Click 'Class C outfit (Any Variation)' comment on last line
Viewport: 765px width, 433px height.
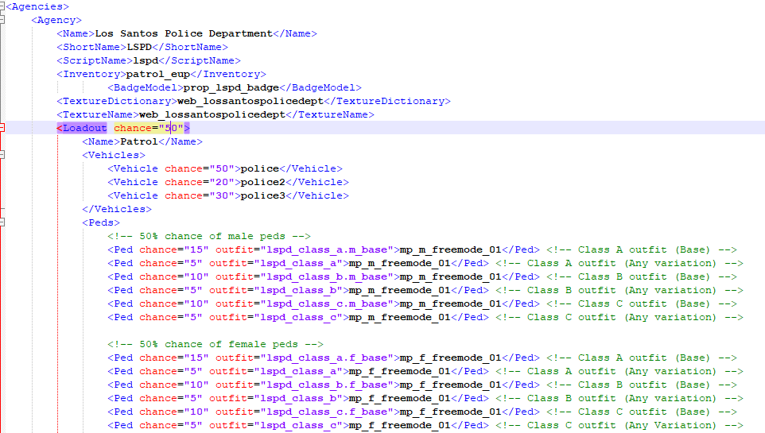tap(619, 426)
